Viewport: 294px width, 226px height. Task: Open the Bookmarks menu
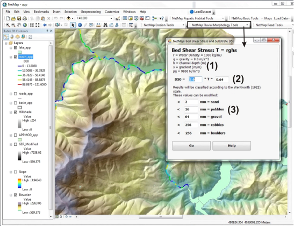pos(41,12)
